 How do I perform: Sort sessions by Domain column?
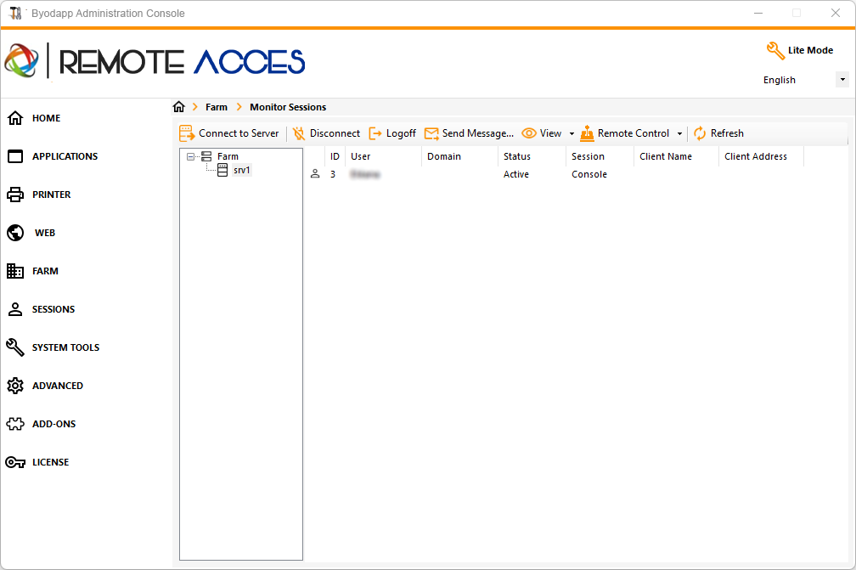point(459,156)
